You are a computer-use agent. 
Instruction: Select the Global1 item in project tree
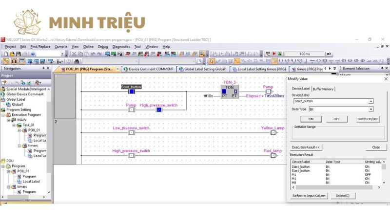(18, 104)
